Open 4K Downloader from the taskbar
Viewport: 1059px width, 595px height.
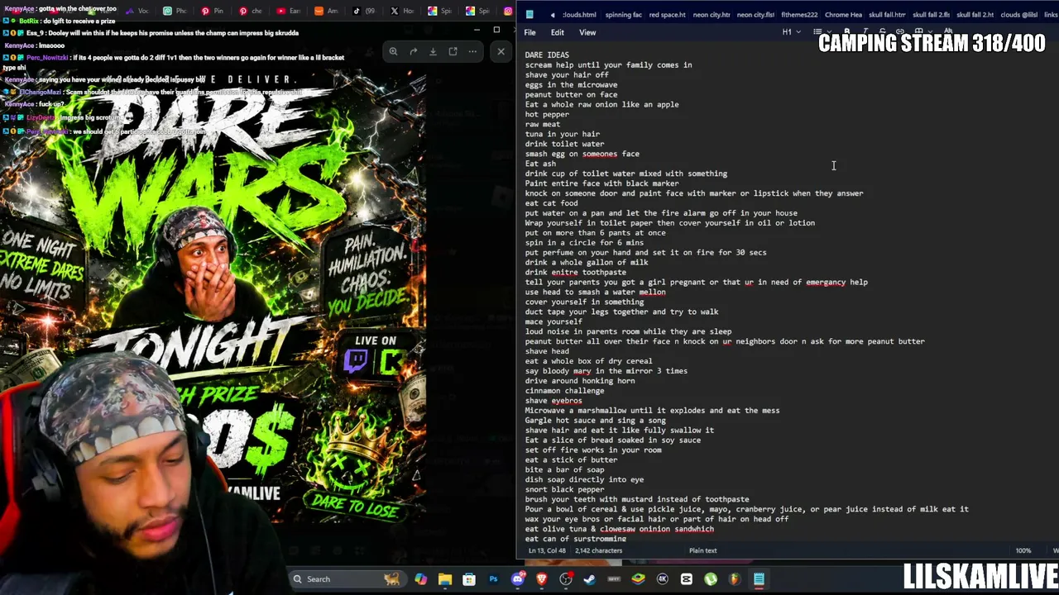pos(662,579)
